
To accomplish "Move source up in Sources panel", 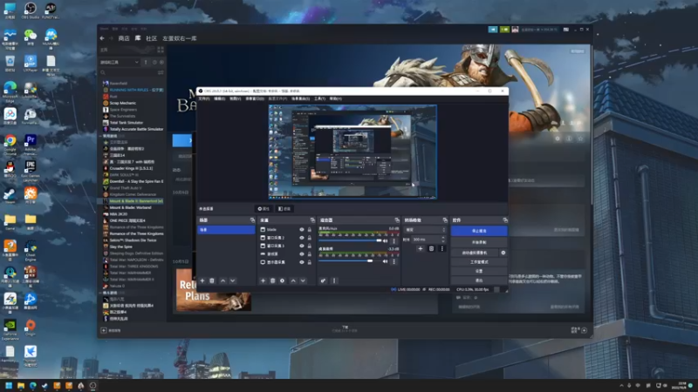I will pyautogui.click(x=293, y=280).
